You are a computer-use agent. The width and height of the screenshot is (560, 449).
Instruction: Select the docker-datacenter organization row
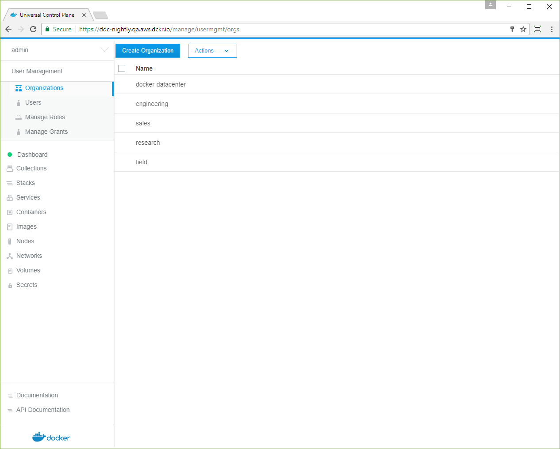click(x=161, y=84)
